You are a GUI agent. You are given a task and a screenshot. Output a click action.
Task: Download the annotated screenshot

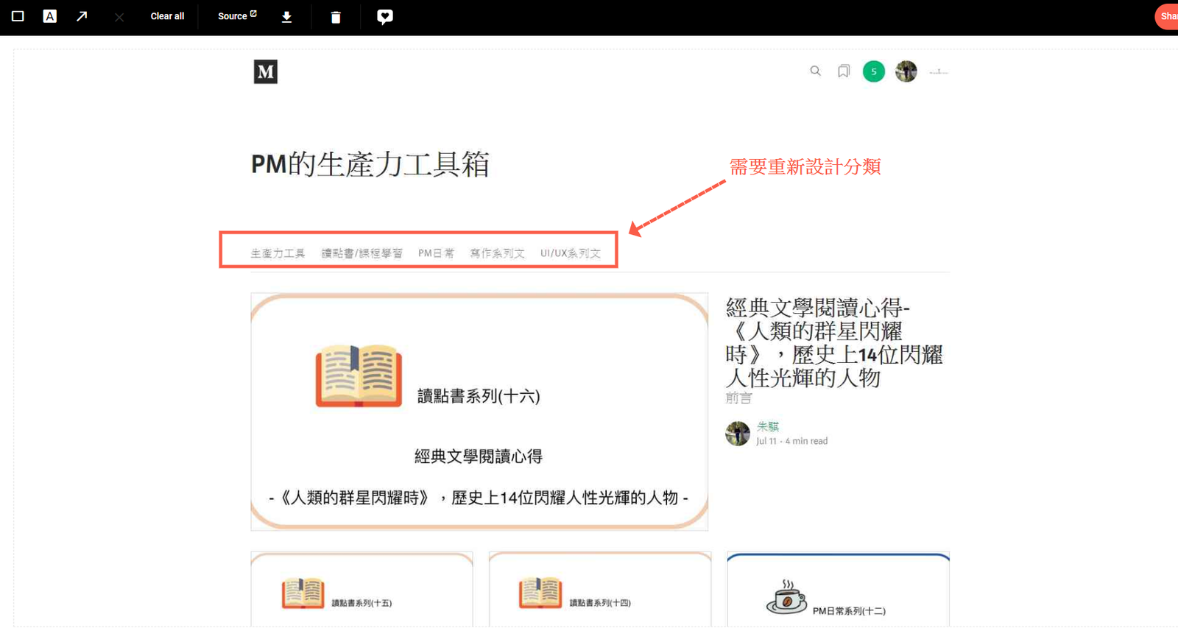click(x=286, y=17)
